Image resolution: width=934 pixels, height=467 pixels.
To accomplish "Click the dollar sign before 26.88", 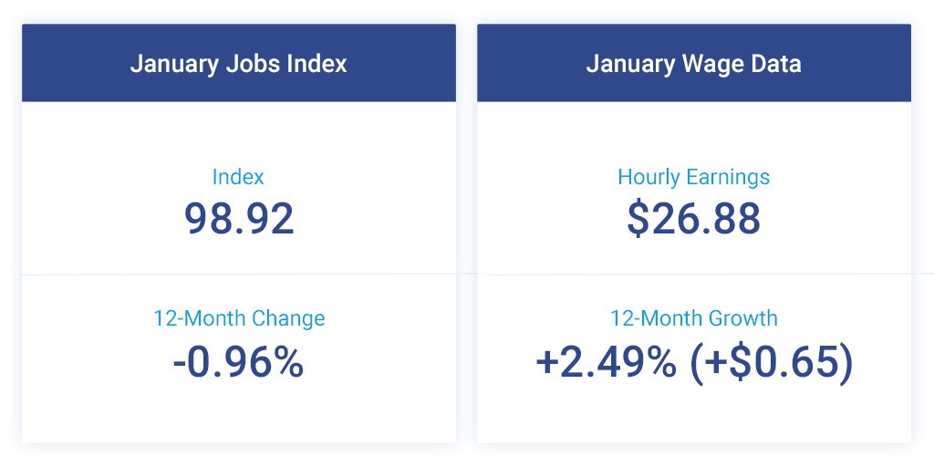I will (x=638, y=219).
